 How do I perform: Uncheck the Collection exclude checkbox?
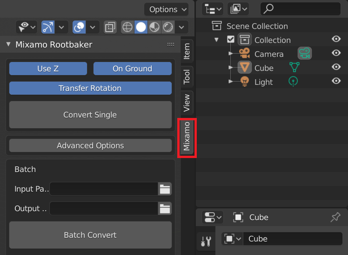pos(231,40)
